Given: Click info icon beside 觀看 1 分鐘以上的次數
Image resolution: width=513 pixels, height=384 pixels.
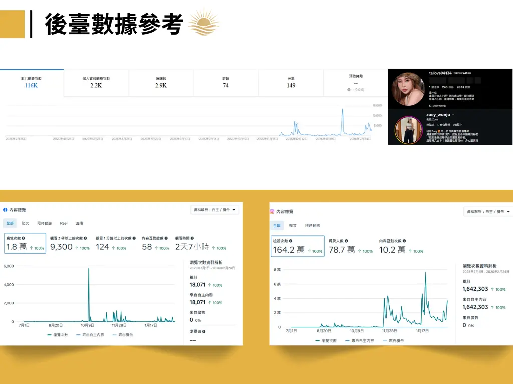Looking at the screenshot, I should pos(134,238).
